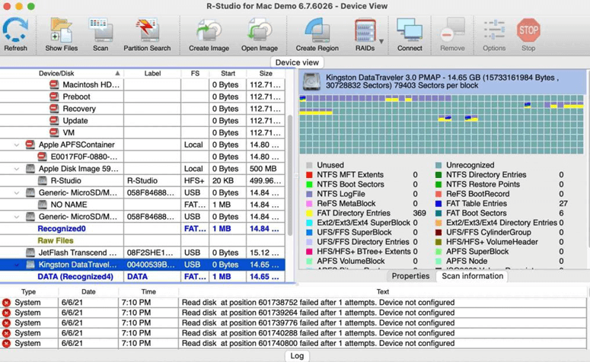This screenshot has width=590, height=362.
Task: Click the JetFlash Transcend drive icon
Action: [30, 252]
